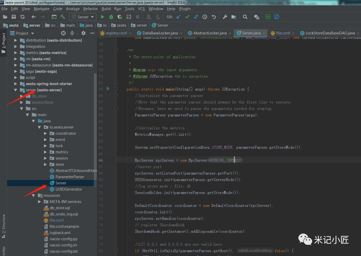This screenshot has height=256, width=361.
Task: Expand the META-INF.services folder
Action: [39, 202]
